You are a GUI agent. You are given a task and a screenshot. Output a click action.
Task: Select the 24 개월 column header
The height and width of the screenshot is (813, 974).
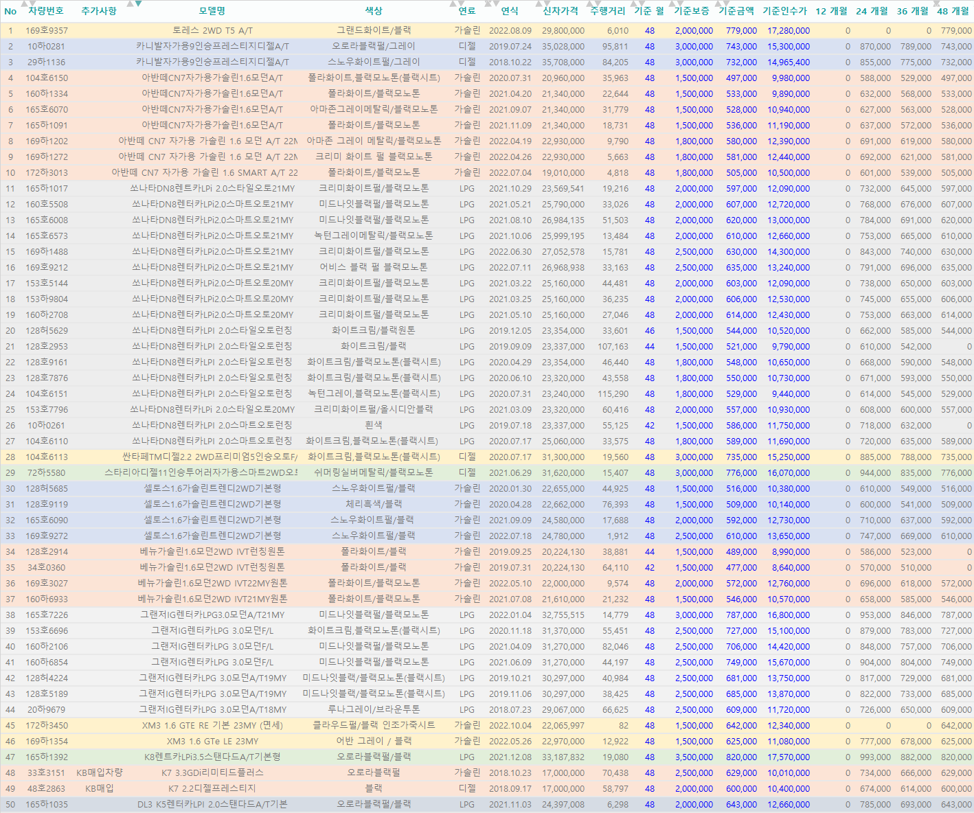tap(872, 11)
